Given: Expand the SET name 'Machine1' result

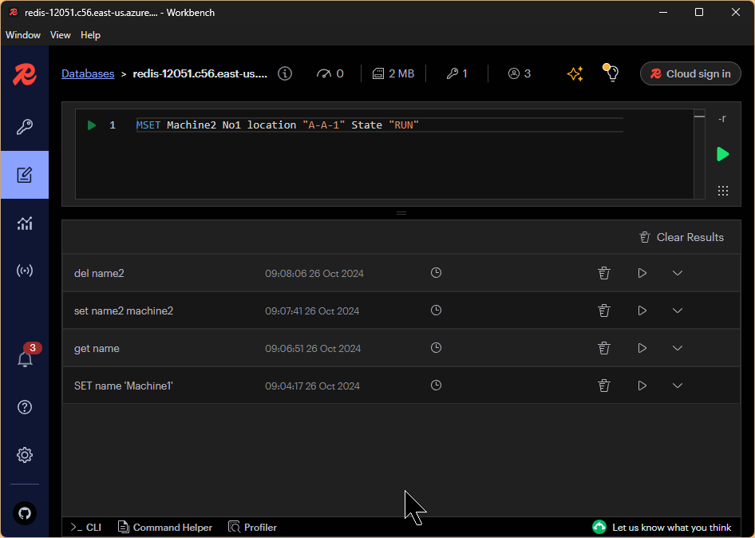Looking at the screenshot, I should [678, 386].
